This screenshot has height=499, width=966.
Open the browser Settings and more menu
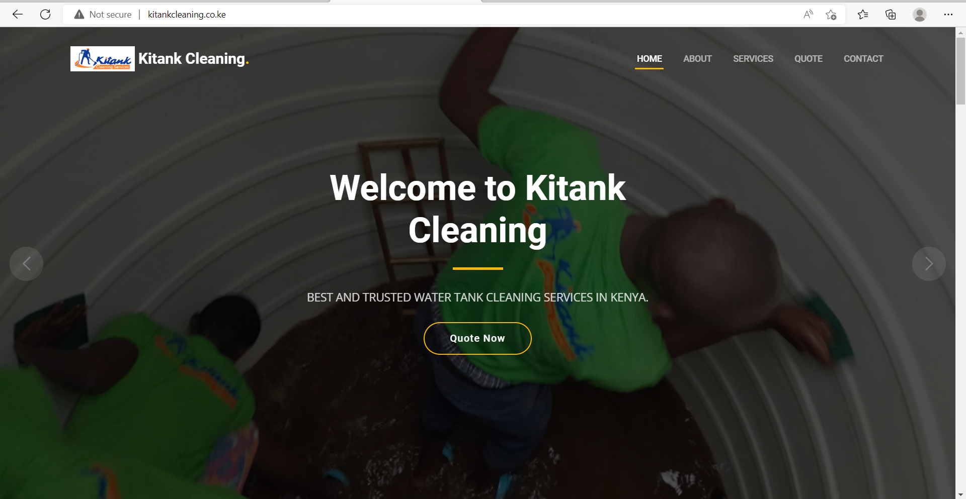pyautogui.click(x=948, y=15)
